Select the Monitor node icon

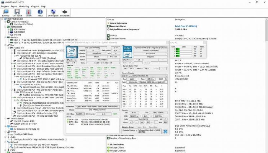coord(8,126)
